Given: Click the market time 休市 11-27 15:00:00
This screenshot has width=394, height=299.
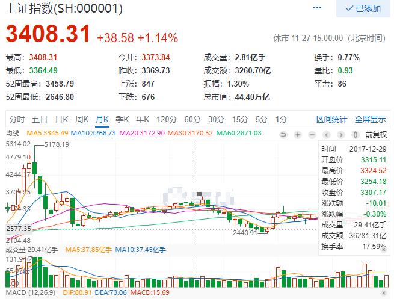Looking at the screenshot, I should click(309, 38).
